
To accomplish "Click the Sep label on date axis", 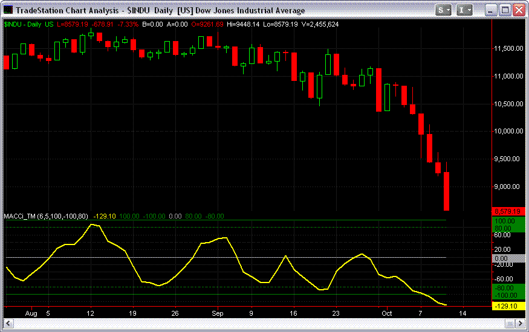I will click(218, 314).
